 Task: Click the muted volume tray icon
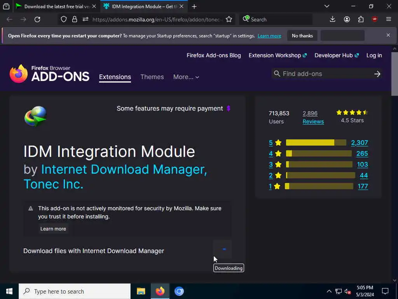tap(348, 291)
